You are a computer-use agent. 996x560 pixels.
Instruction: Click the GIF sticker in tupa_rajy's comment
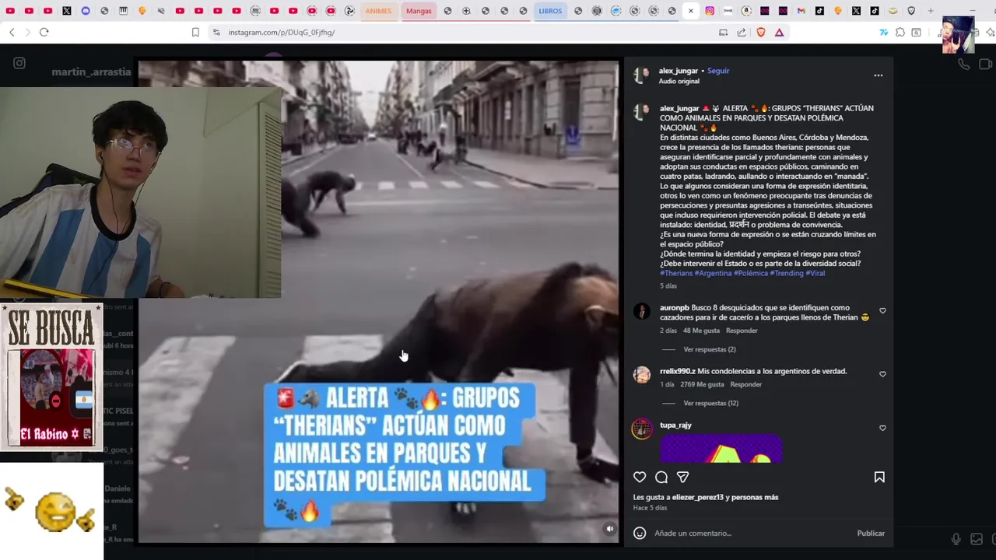(721, 449)
